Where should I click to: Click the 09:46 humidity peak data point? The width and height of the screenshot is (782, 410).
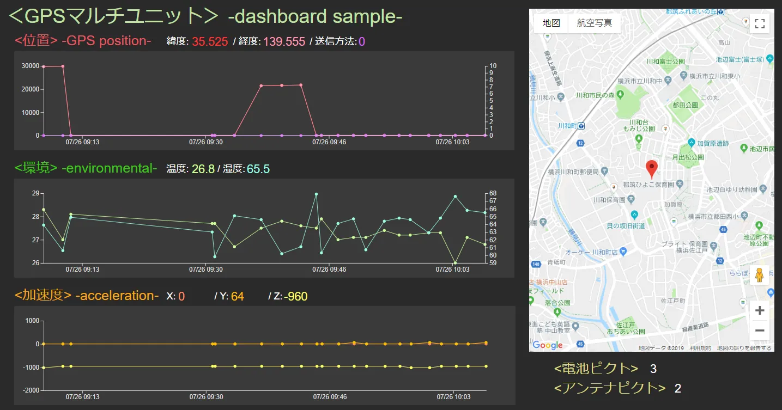pyautogui.click(x=316, y=194)
